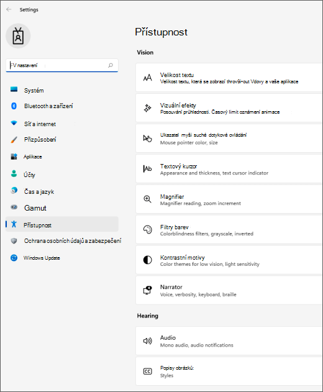Focus the settings search input field
This screenshot has width=323, height=392.
tap(62, 65)
